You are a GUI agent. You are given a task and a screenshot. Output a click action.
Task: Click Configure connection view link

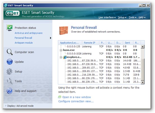[x=76, y=101]
